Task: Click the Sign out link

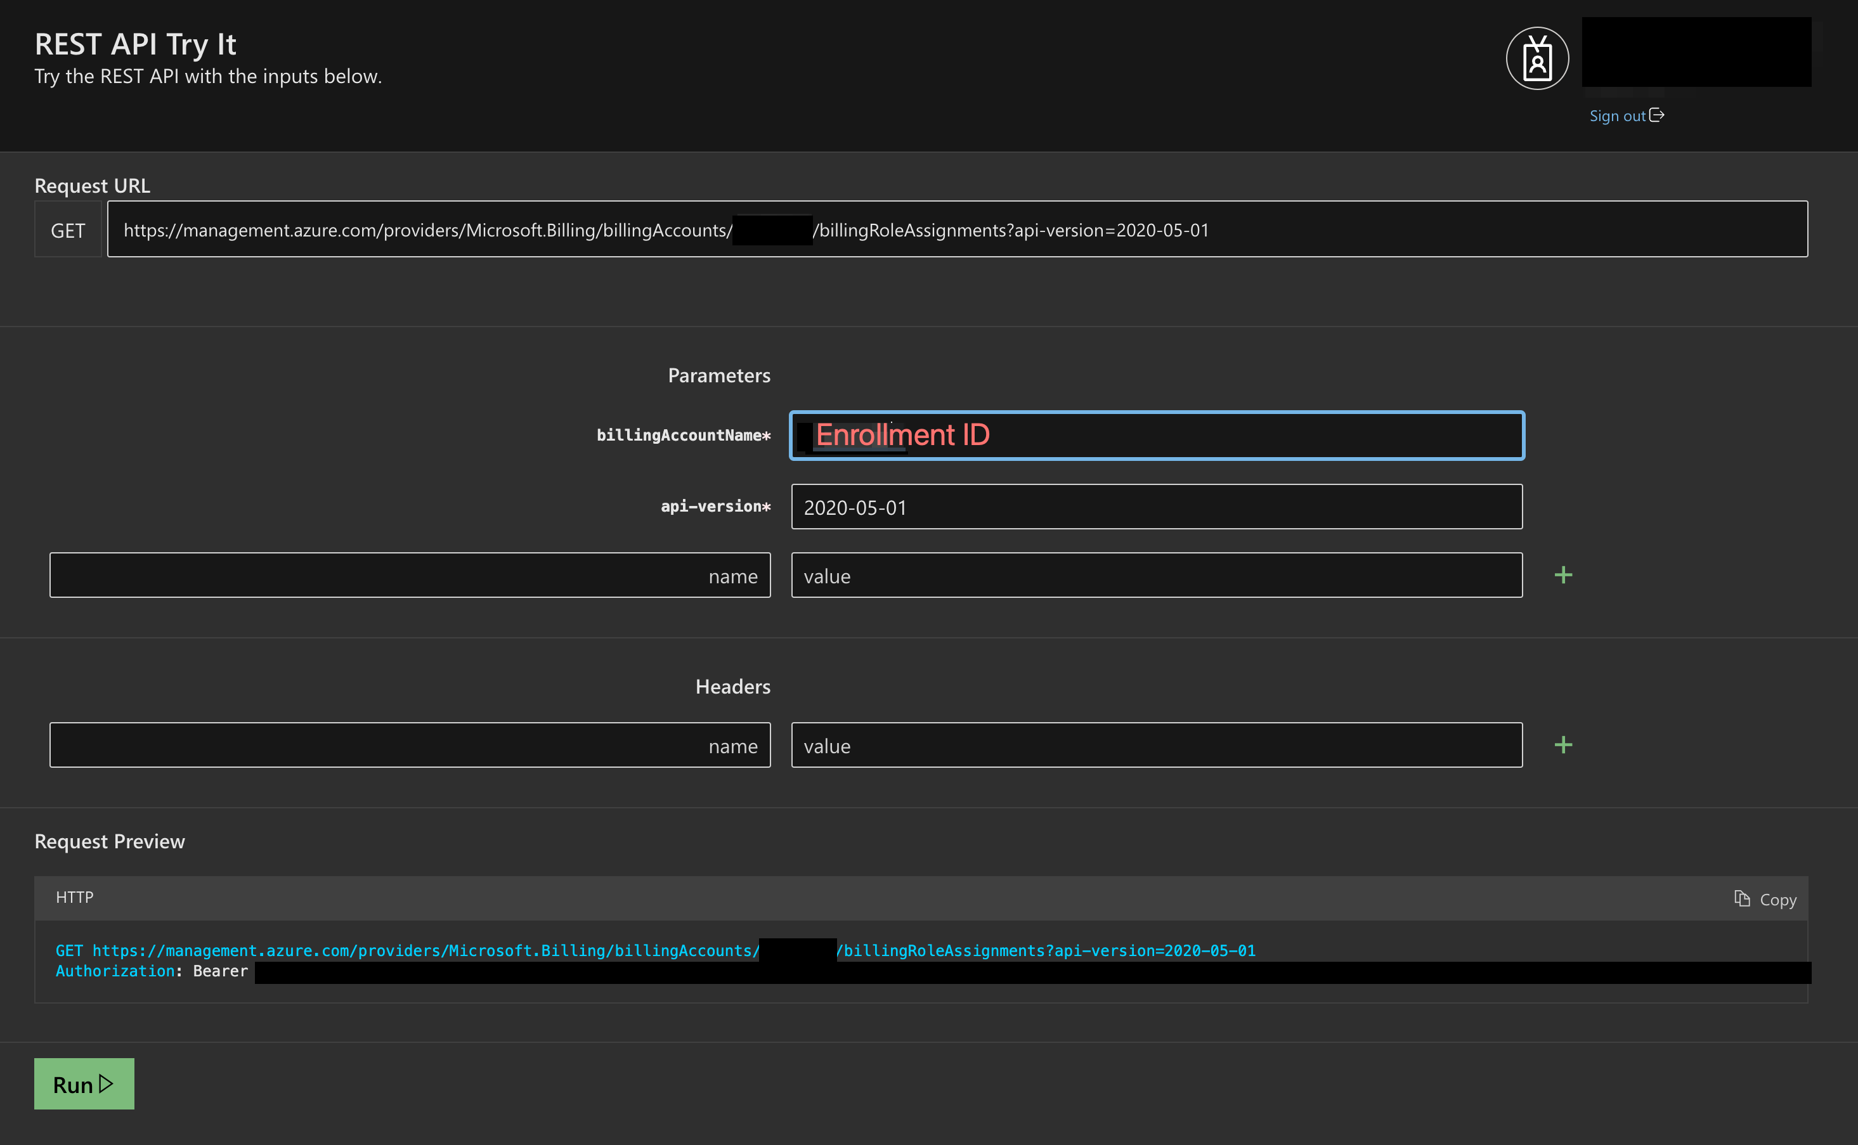Action: point(1617,116)
